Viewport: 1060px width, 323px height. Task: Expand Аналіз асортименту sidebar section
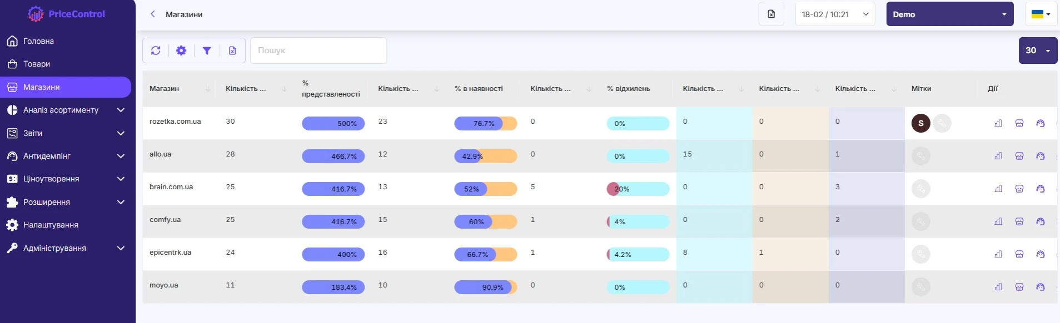click(66, 110)
